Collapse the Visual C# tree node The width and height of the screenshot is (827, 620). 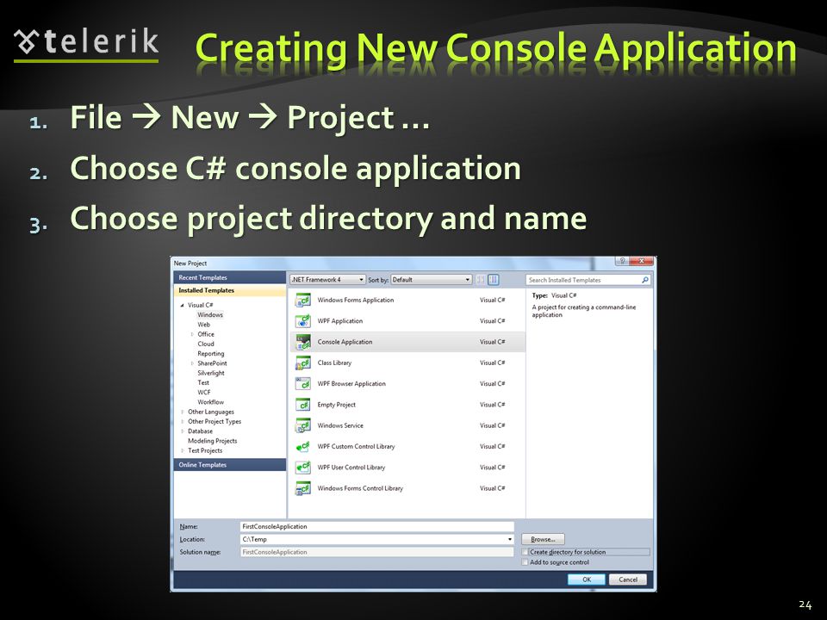point(182,305)
